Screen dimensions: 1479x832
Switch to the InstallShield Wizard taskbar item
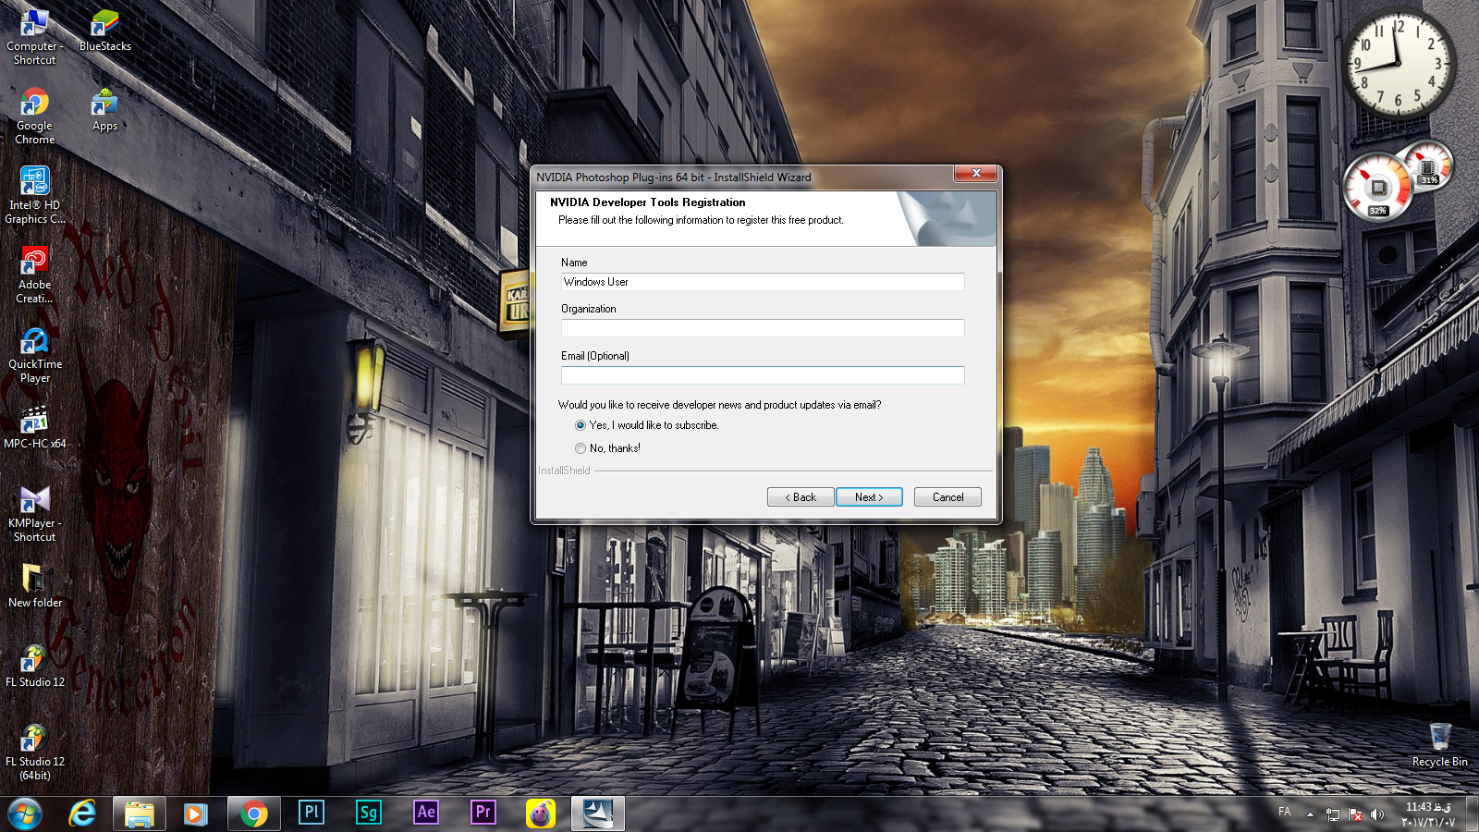[597, 814]
